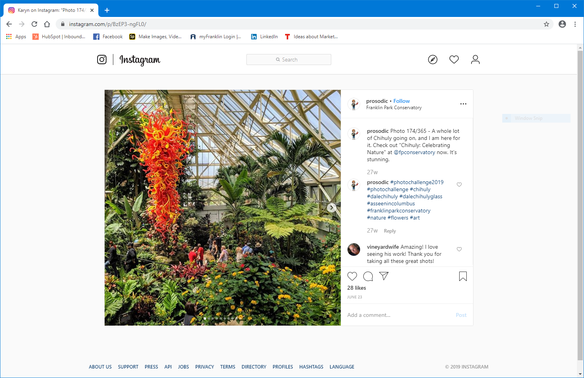
Task: Open a new browser tab
Action: (107, 10)
